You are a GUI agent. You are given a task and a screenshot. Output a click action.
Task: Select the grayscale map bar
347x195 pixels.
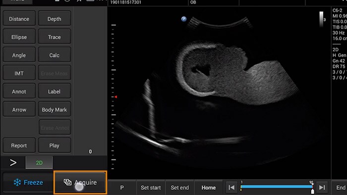(x=321, y=19)
